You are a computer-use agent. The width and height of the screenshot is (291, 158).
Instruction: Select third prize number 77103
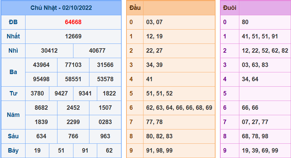73,65
